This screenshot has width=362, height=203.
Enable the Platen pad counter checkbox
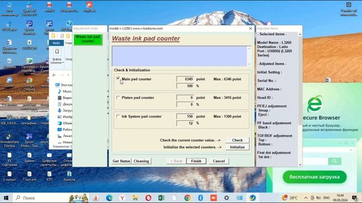[x=118, y=98]
